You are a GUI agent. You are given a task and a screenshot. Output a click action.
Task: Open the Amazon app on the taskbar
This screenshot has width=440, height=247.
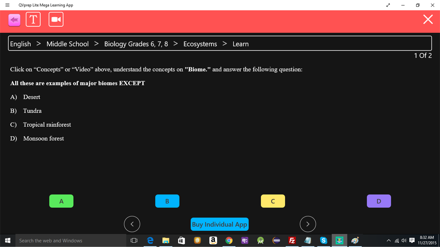coord(213,240)
